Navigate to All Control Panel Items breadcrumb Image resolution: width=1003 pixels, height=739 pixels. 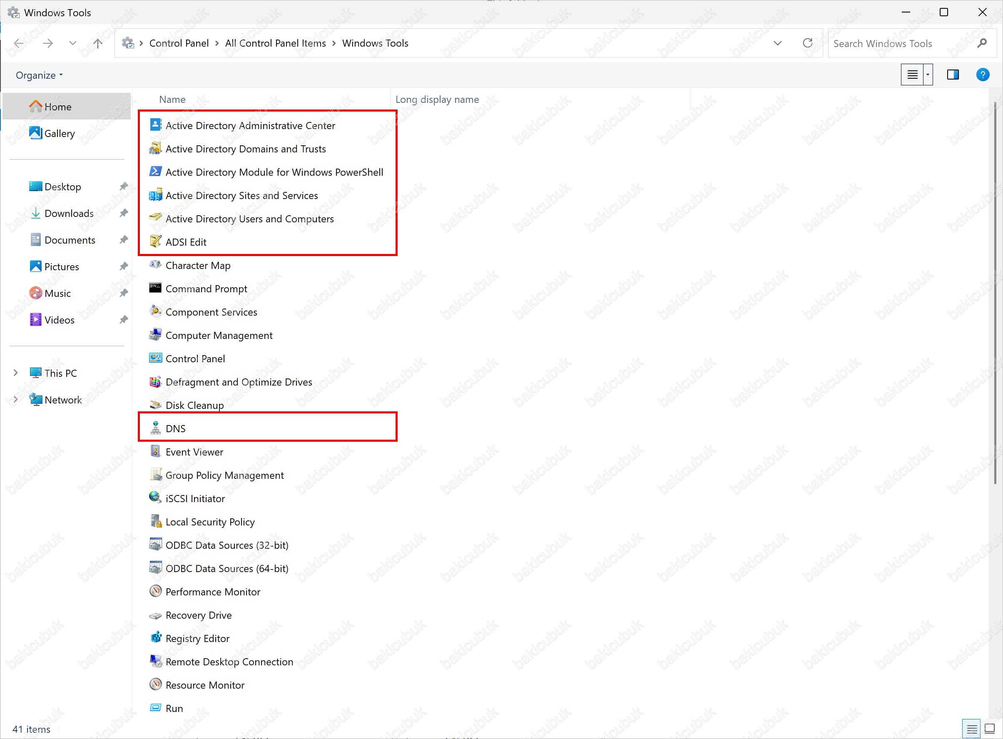275,43
